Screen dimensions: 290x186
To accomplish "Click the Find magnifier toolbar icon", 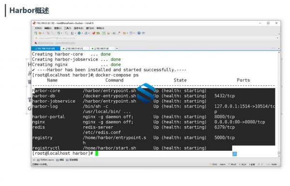I will click(x=66, y=33).
